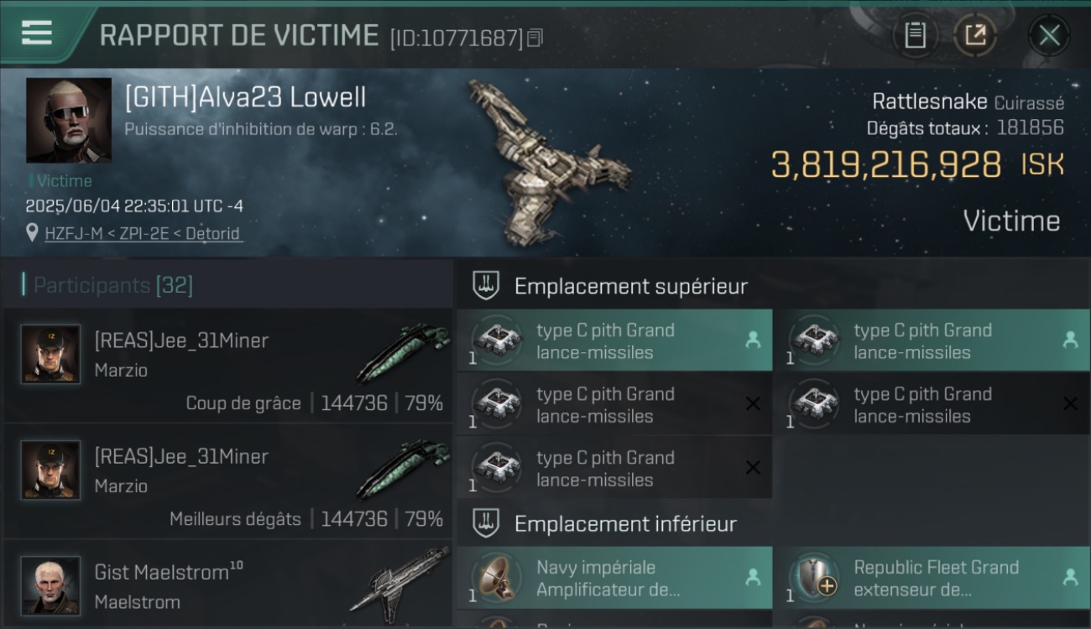Click the Marzio ship icon in Coup de grâce row
Image resolution: width=1091 pixels, height=629 pixels.
(x=403, y=352)
